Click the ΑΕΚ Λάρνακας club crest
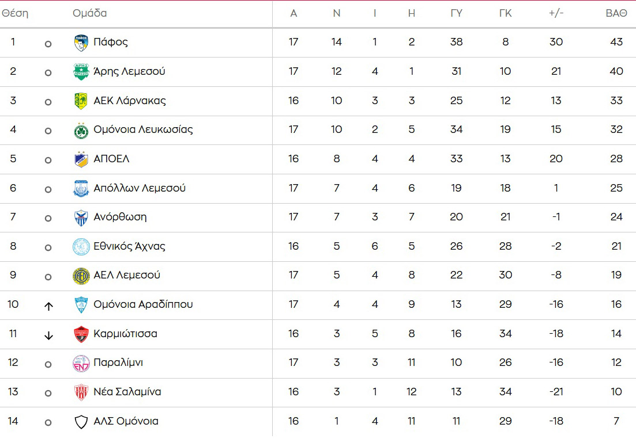The width and height of the screenshot is (636, 439). pos(81,101)
